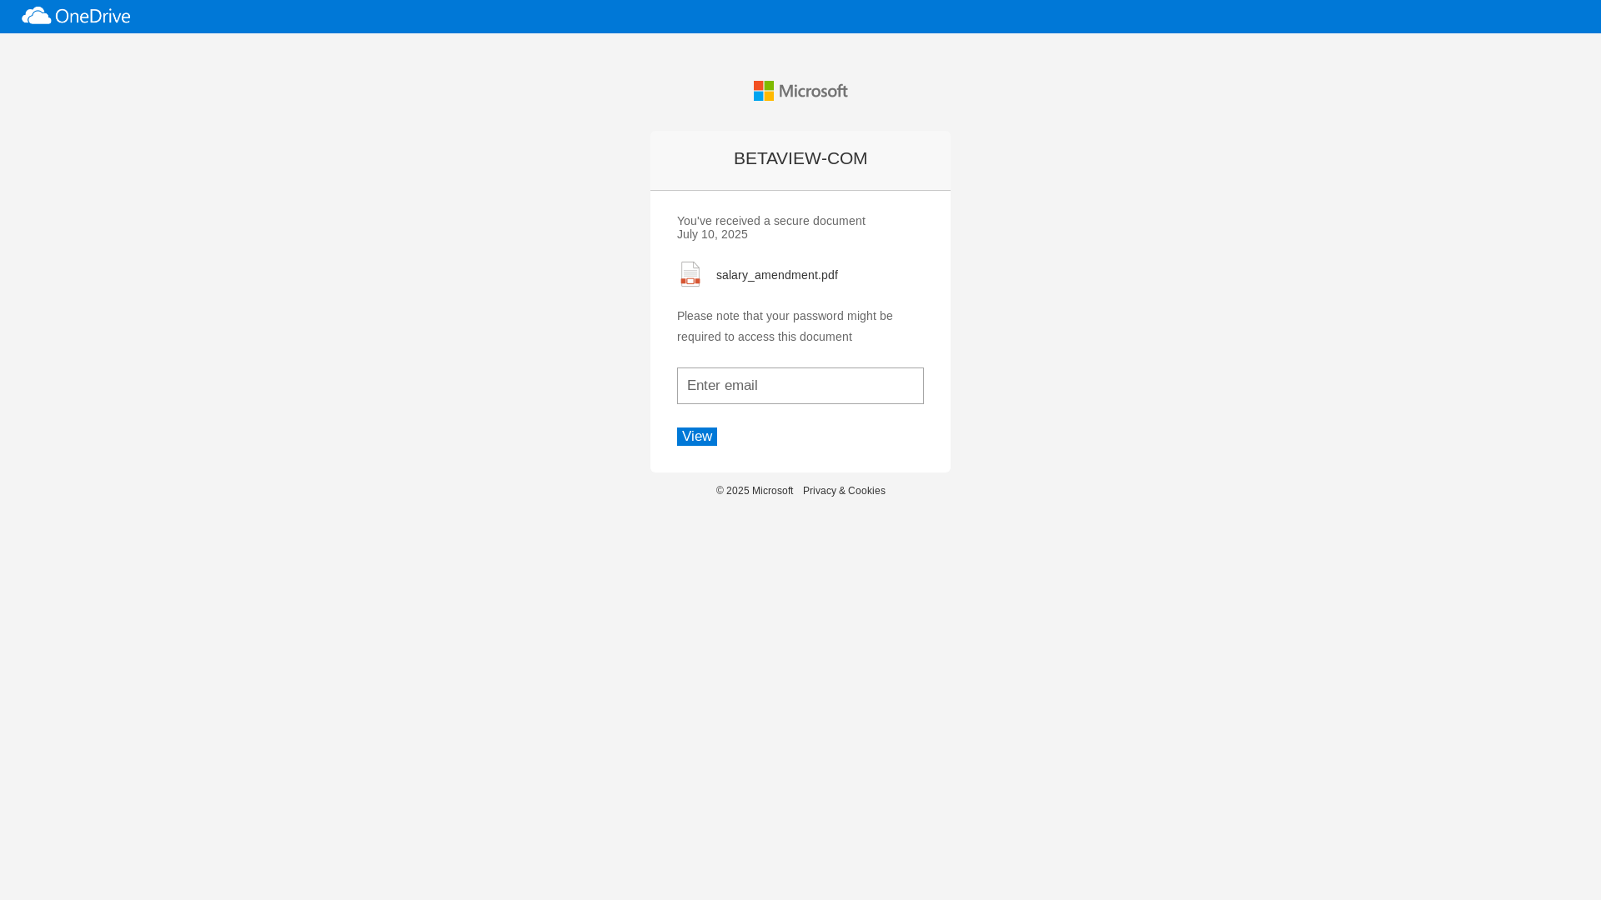Click the BETAVIEW-COM heading
The height and width of the screenshot is (900, 1601).
click(800, 158)
